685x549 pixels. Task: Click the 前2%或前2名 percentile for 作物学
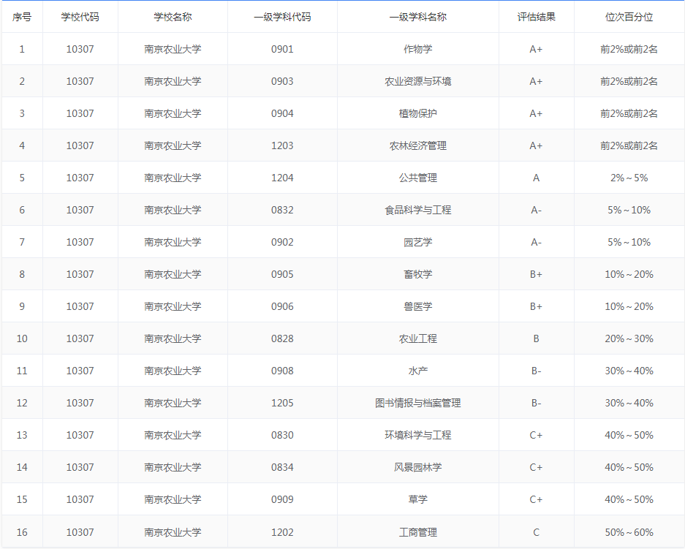click(630, 49)
